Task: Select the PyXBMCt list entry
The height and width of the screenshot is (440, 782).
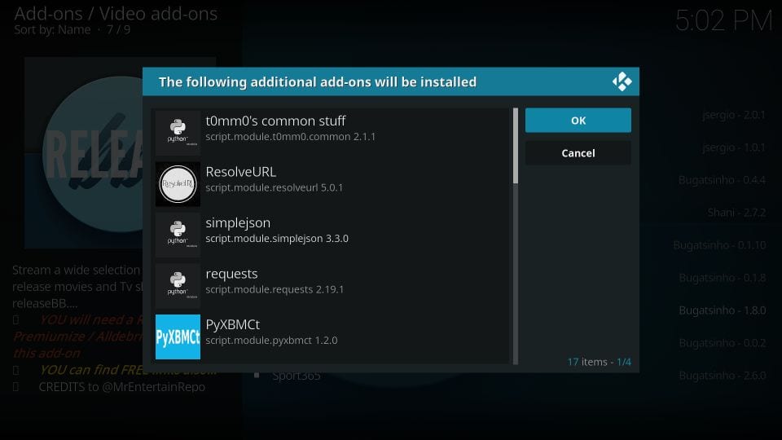Action: point(332,337)
